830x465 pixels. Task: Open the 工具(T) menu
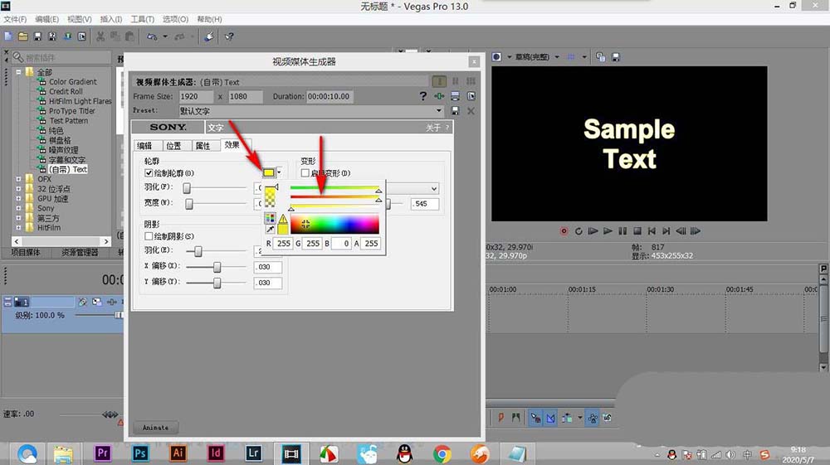(143, 19)
